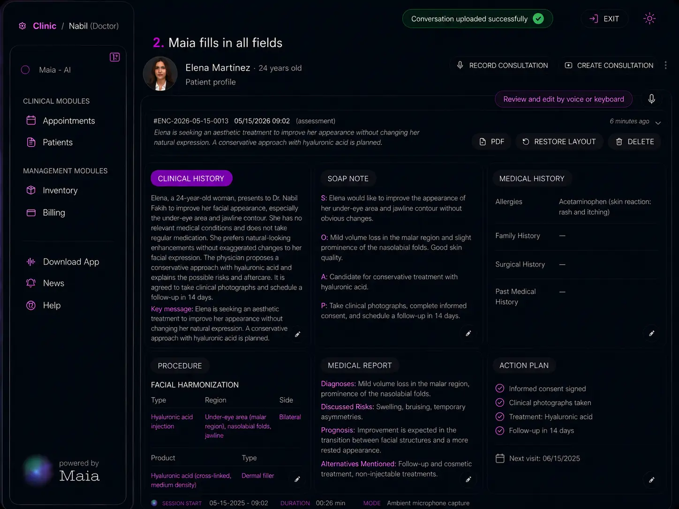The image size is (679, 509).
Task: Activate the voice microphone icon
Action: point(651,99)
